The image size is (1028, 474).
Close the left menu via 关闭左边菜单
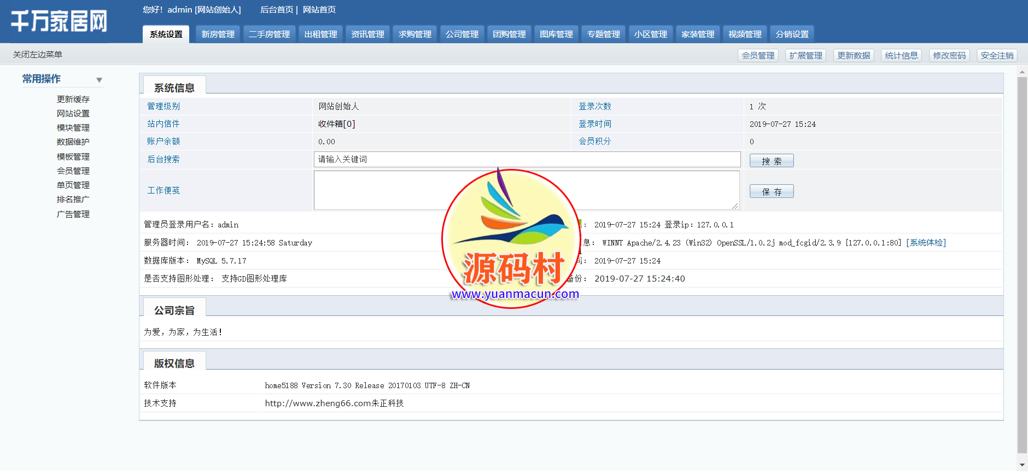pyautogui.click(x=38, y=55)
